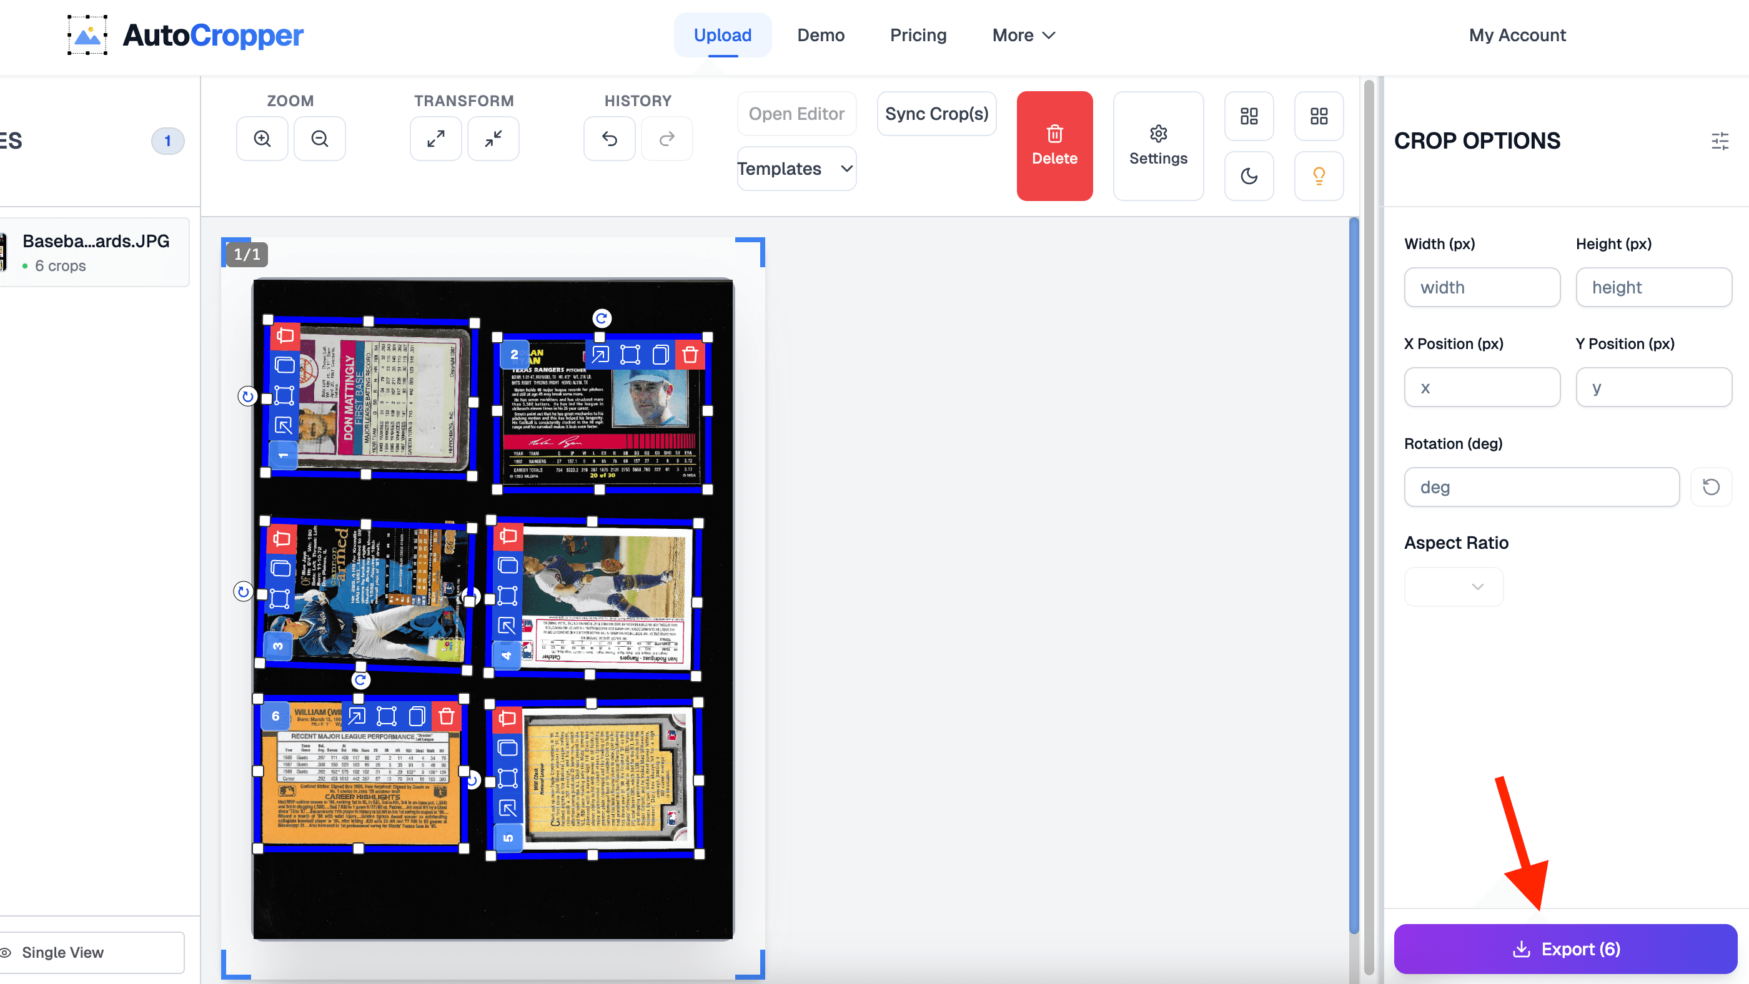
Task: Click the Rotation (deg) input field
Action: [1541, 486]
